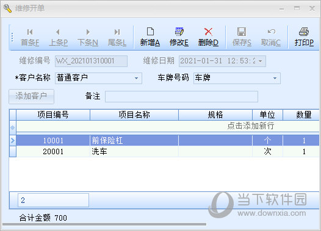Click the row count field showing 2

click(53, 201)
